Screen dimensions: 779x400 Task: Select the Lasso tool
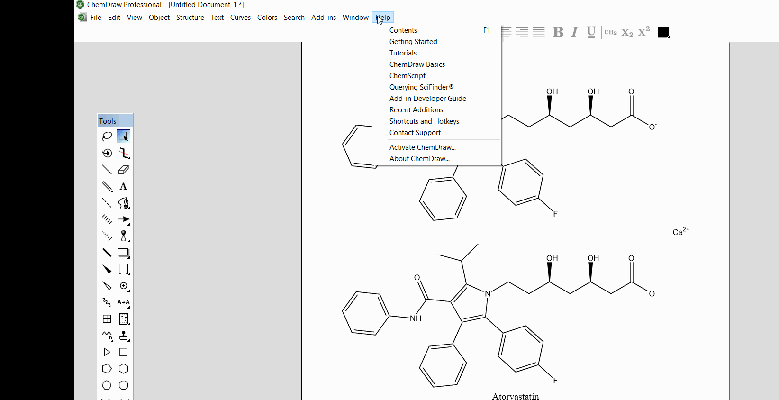[x=107, y=136]
